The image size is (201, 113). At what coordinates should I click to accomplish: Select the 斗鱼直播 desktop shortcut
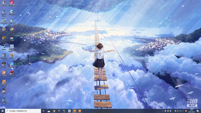coord(4,74)
